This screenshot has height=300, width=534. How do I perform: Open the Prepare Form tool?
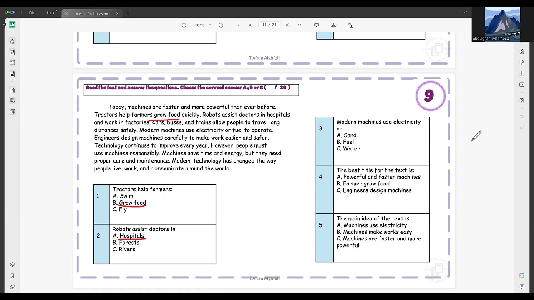(12, 62)
